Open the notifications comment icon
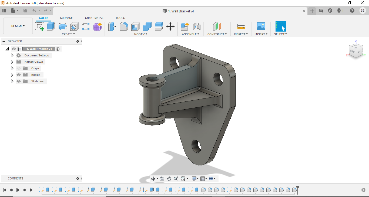The width and height of the screenshot is (369, 197). 321,11
